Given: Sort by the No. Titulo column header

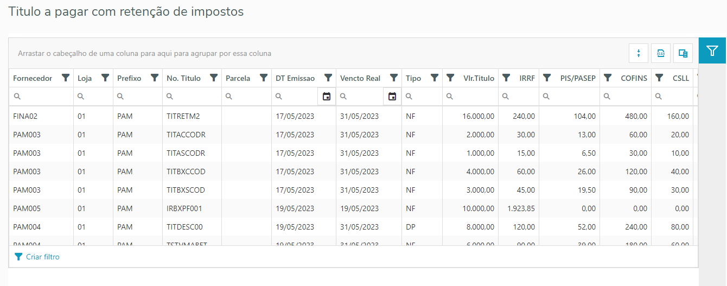Looking at the screenshot, I should pos(183,78).
